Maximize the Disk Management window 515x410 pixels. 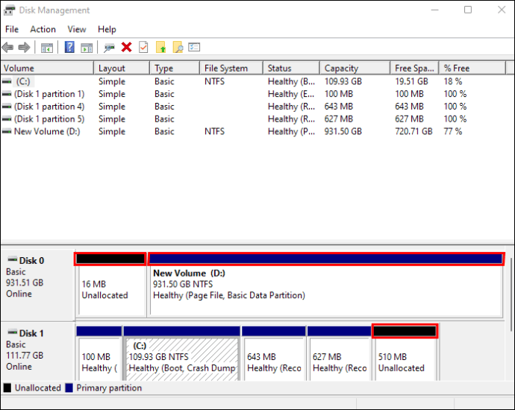point(468,10)
